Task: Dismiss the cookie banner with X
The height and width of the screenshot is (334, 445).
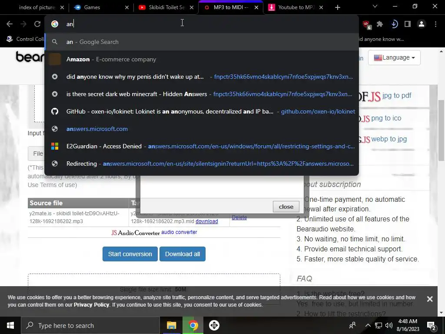Action: pos(430,299)
